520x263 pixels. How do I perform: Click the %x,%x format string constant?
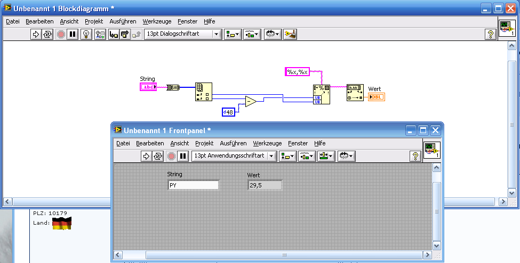pos(297,71)
